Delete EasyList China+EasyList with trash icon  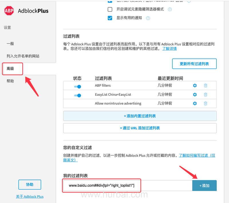click(206, 95)
